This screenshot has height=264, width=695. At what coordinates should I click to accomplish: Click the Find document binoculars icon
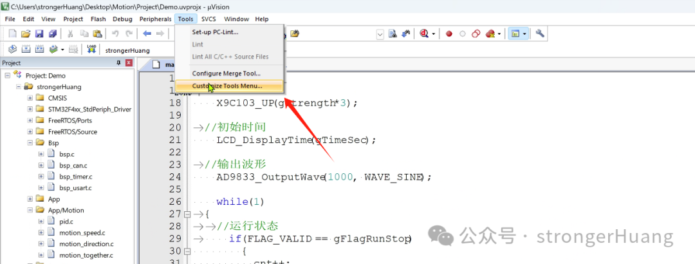(x=393, y=33)
